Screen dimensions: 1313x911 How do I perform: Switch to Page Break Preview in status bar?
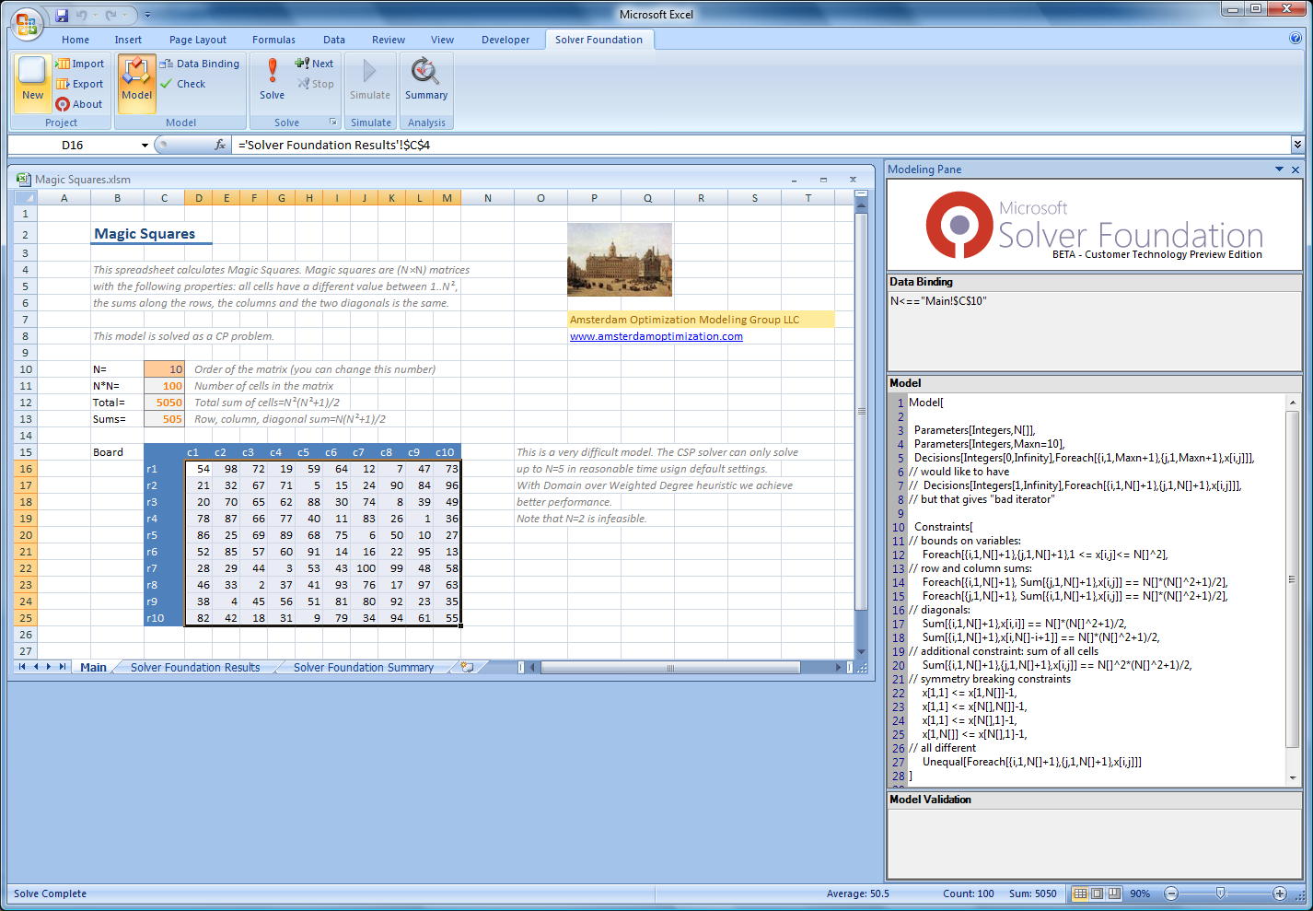(x=1114, y=893)
